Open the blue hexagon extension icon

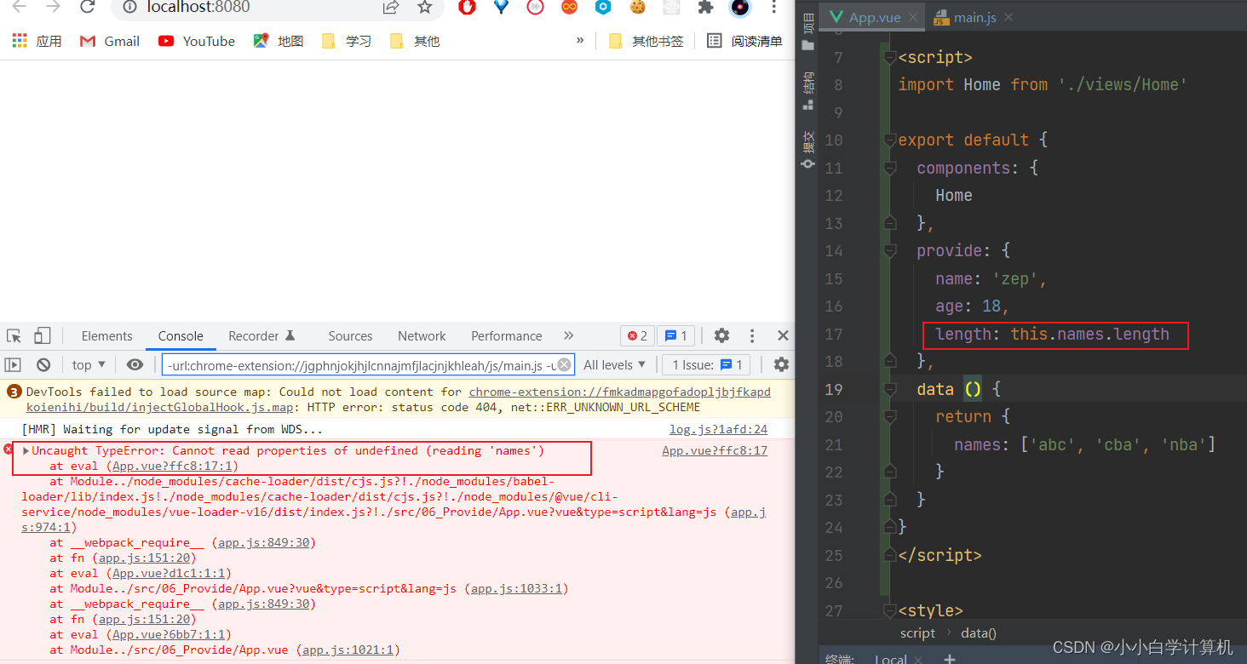(603, 8)
